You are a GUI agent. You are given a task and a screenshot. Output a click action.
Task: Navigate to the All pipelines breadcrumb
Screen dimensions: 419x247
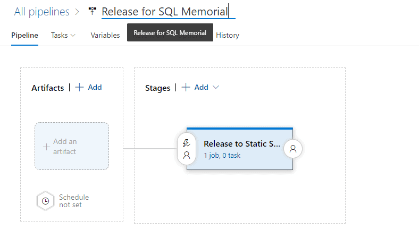pyautogui.click(x=41, y=11)
